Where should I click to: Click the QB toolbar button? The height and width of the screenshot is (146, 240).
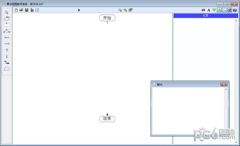point(203,10)
